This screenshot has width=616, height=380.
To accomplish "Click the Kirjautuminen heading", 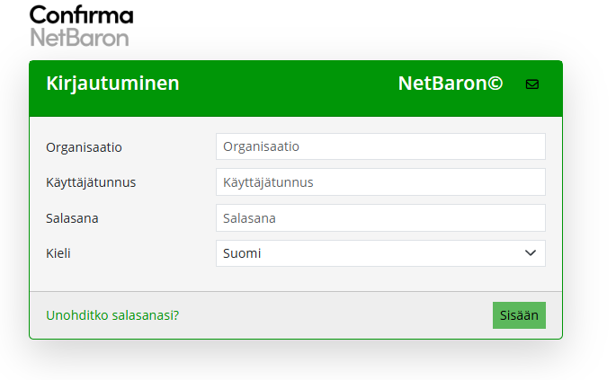I will click(112, 84).
